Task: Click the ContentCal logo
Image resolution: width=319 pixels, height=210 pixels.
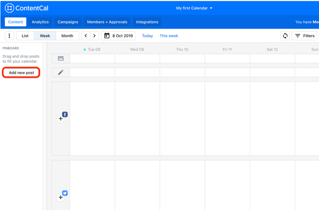Action: 27,8
